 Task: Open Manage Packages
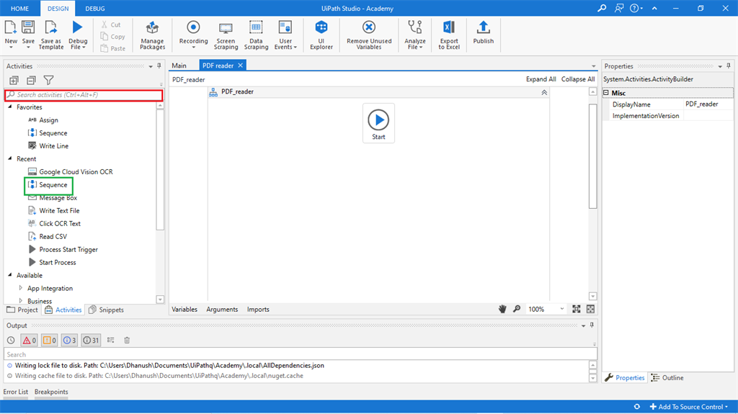153,35
